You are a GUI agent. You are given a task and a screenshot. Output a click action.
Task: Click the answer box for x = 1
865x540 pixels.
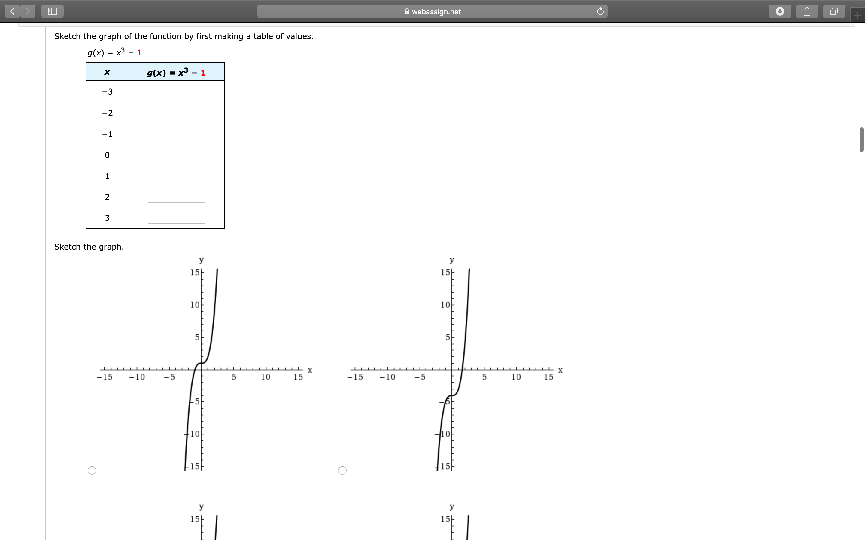click(176, 175)
